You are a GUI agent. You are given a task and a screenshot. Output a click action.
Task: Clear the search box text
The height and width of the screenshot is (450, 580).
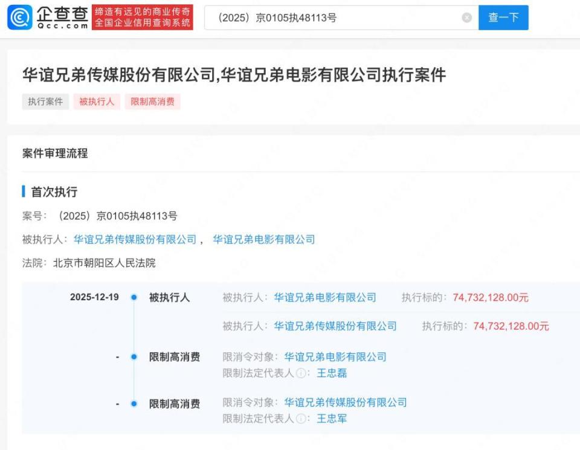click(467, 18)
